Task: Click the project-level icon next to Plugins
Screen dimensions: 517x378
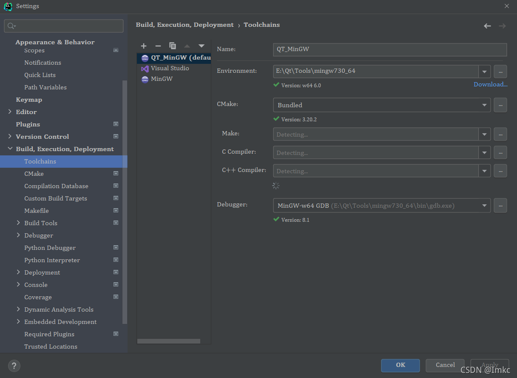Action: coord(116,124)
